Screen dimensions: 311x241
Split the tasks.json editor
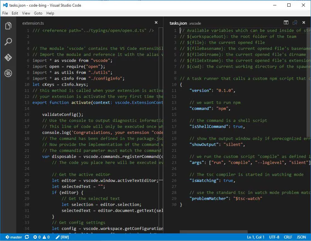[286, 23]
